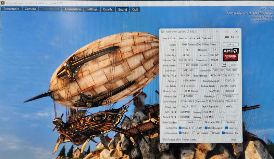The image size is (274, 159).
Task: Click the Quit button in Heaven
Action: tap(135, 10)
